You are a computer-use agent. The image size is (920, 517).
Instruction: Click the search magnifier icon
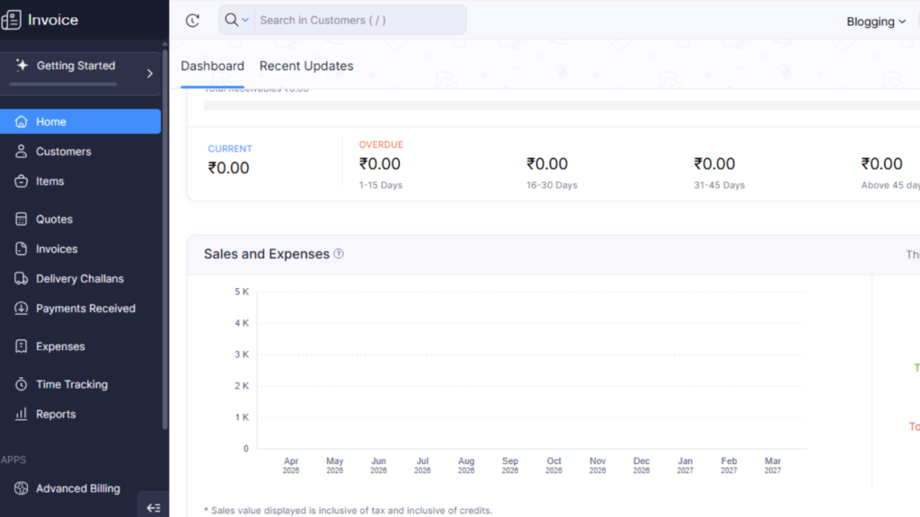tap(231, 20)
